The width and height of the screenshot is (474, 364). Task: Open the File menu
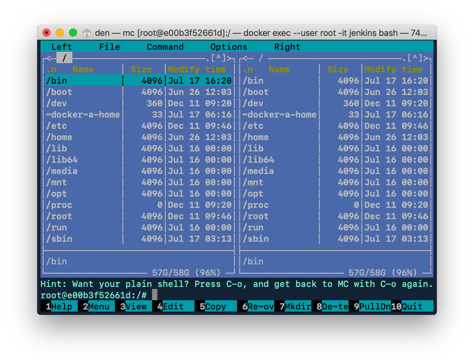[110, 46]
